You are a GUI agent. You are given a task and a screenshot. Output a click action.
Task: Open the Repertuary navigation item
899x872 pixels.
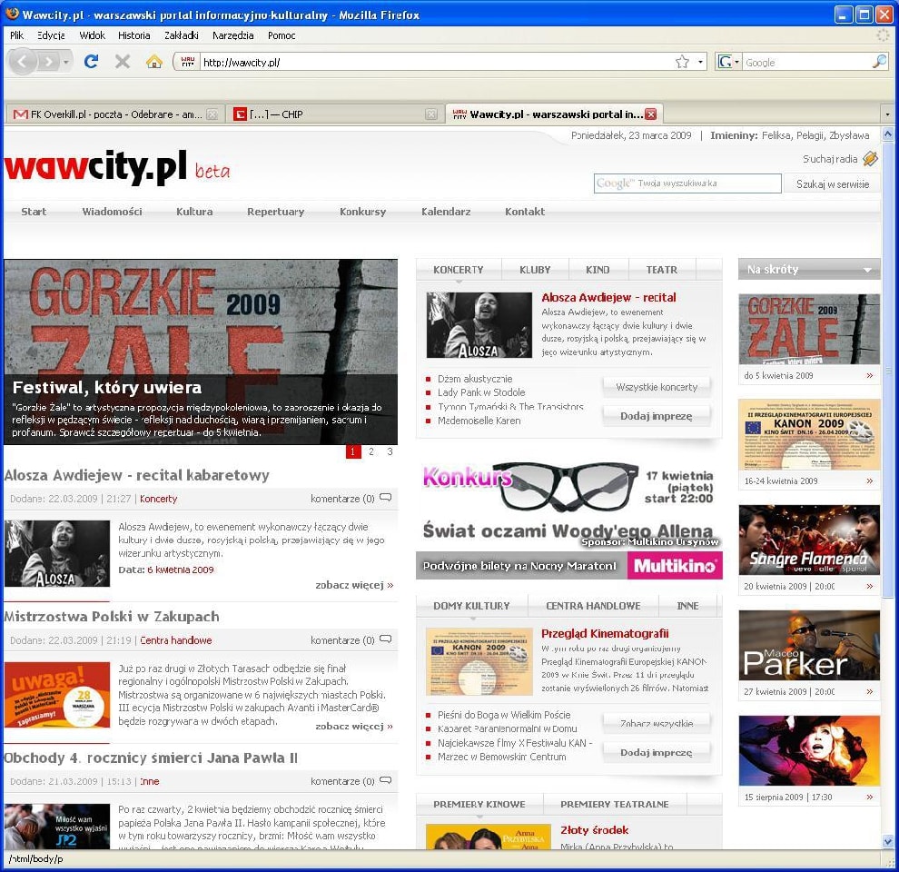(x=276, y=212)
